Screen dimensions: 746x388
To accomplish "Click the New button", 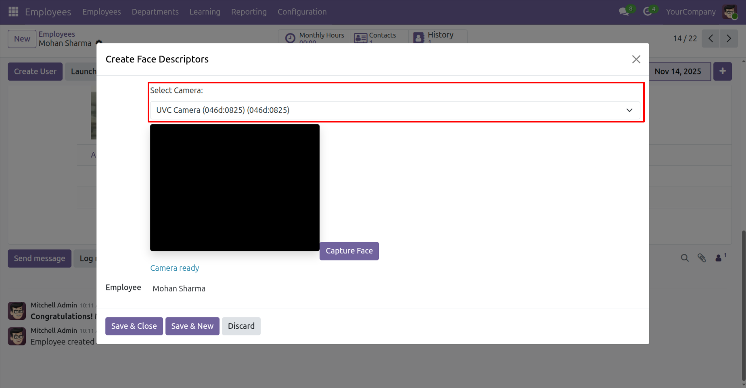I will [x=22, y=39].
